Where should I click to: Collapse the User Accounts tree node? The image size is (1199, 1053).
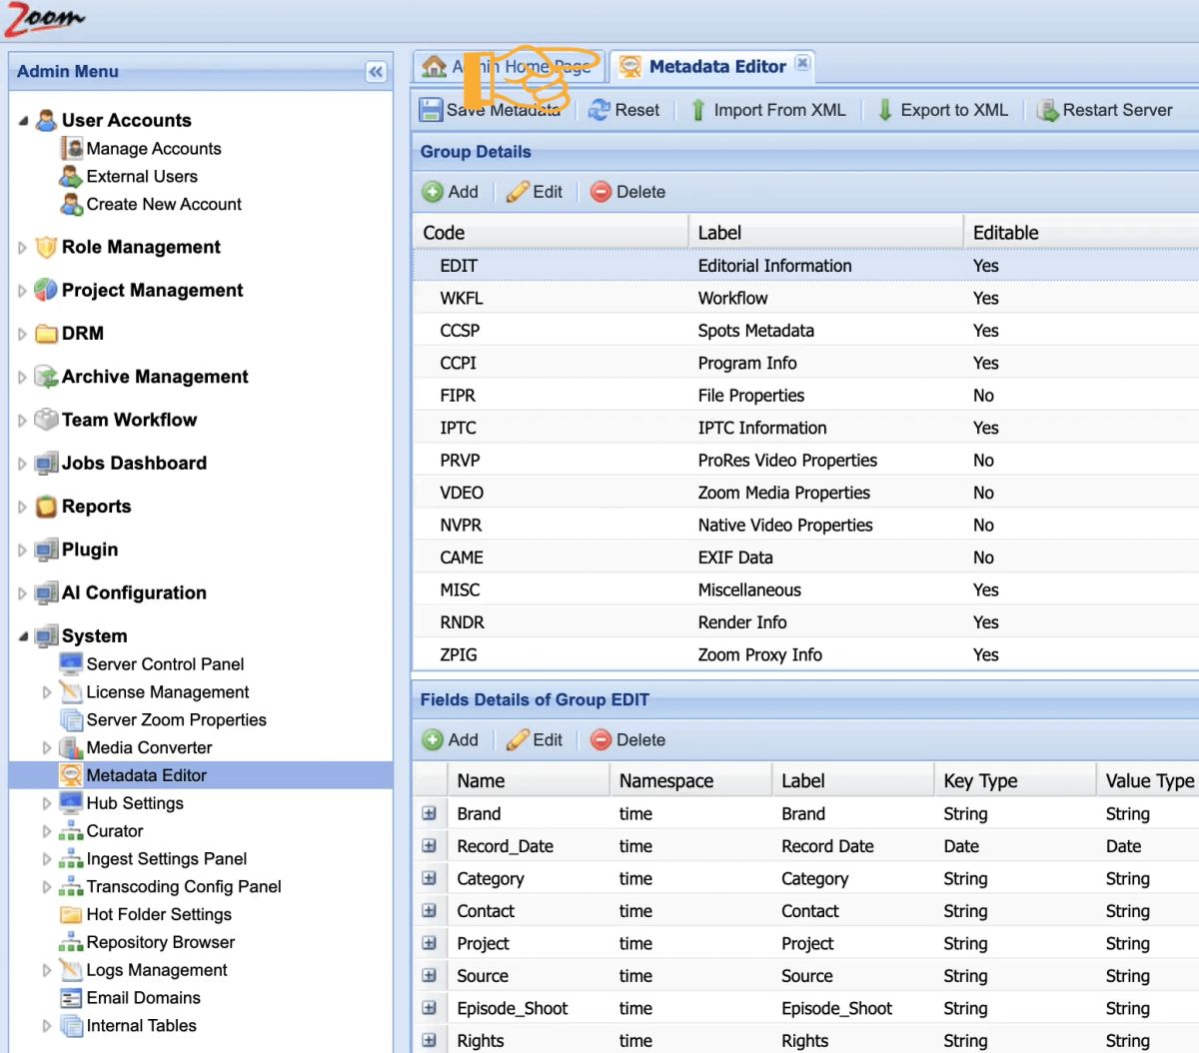[x=22, y=121]
